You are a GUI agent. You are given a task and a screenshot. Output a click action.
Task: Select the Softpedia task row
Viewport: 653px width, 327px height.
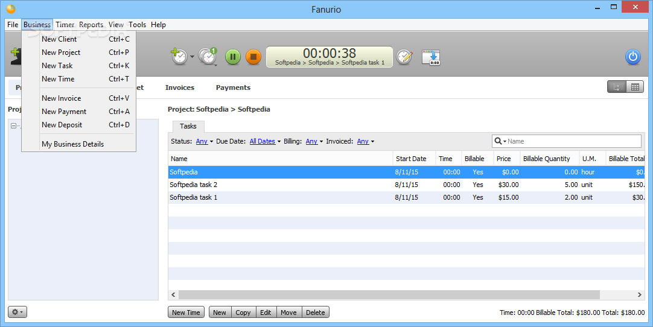pos(406,172)
